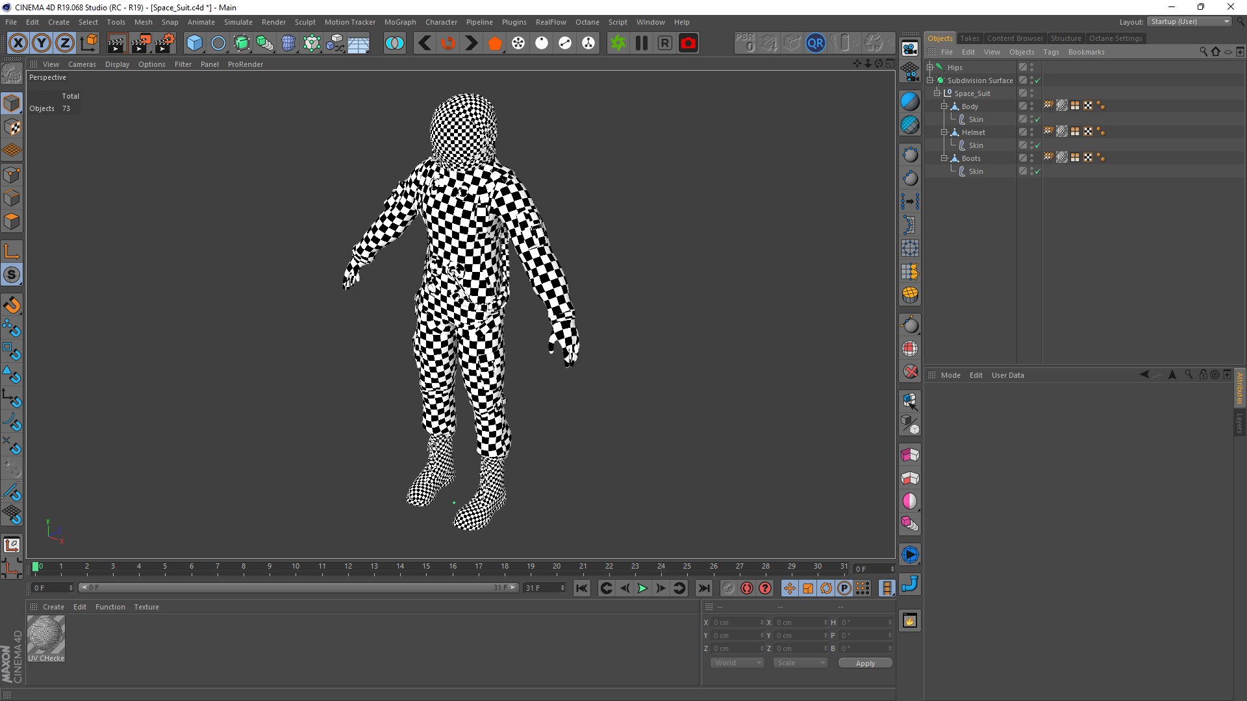The width and height of the screenshot is (1247, 701).
Task: Collapse the Body object children
Action: [944, 106]
